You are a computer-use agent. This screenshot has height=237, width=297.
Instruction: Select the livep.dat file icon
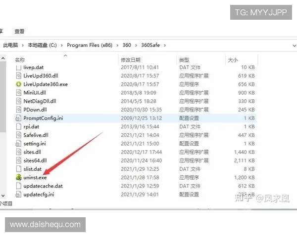click(19, 68)
